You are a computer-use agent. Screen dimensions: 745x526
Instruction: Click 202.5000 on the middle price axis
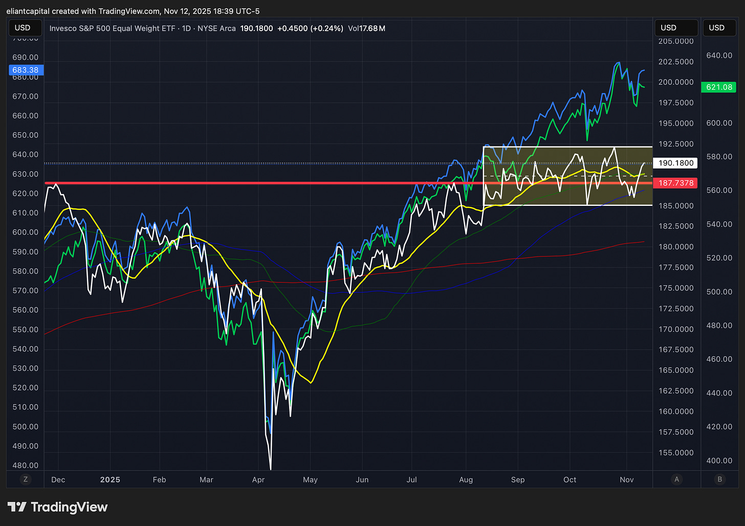[676, 61]
